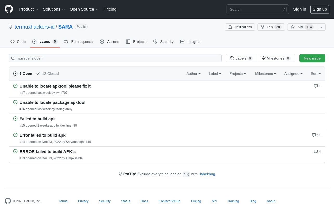
Task: Open the 4 comments on issue #13
Action: pos(317,152)
